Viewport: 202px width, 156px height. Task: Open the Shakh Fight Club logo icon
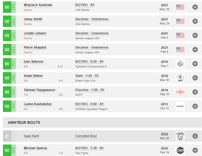180,78
